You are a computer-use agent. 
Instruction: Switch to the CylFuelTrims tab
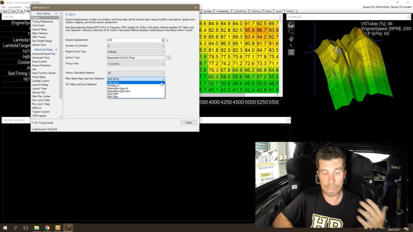tap(240, 11)
